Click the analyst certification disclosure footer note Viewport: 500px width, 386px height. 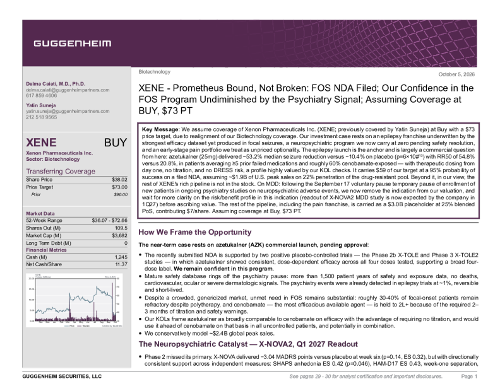pos(366,377)
